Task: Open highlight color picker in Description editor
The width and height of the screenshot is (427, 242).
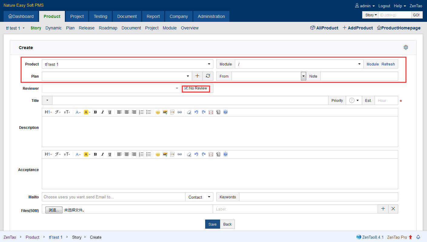Action: pos(87,112)
